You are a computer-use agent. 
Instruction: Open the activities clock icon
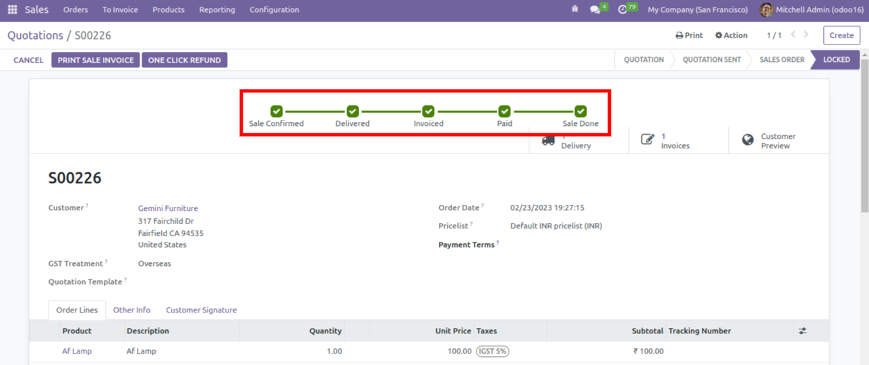click(622, 10)
